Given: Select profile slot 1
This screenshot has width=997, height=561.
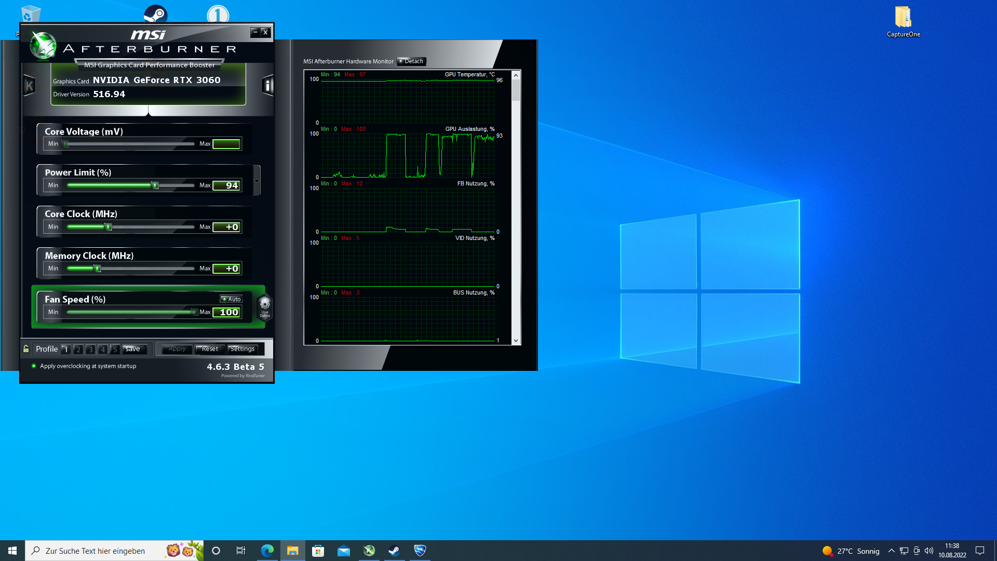Looking at the screenshot, I should (66, 349).
